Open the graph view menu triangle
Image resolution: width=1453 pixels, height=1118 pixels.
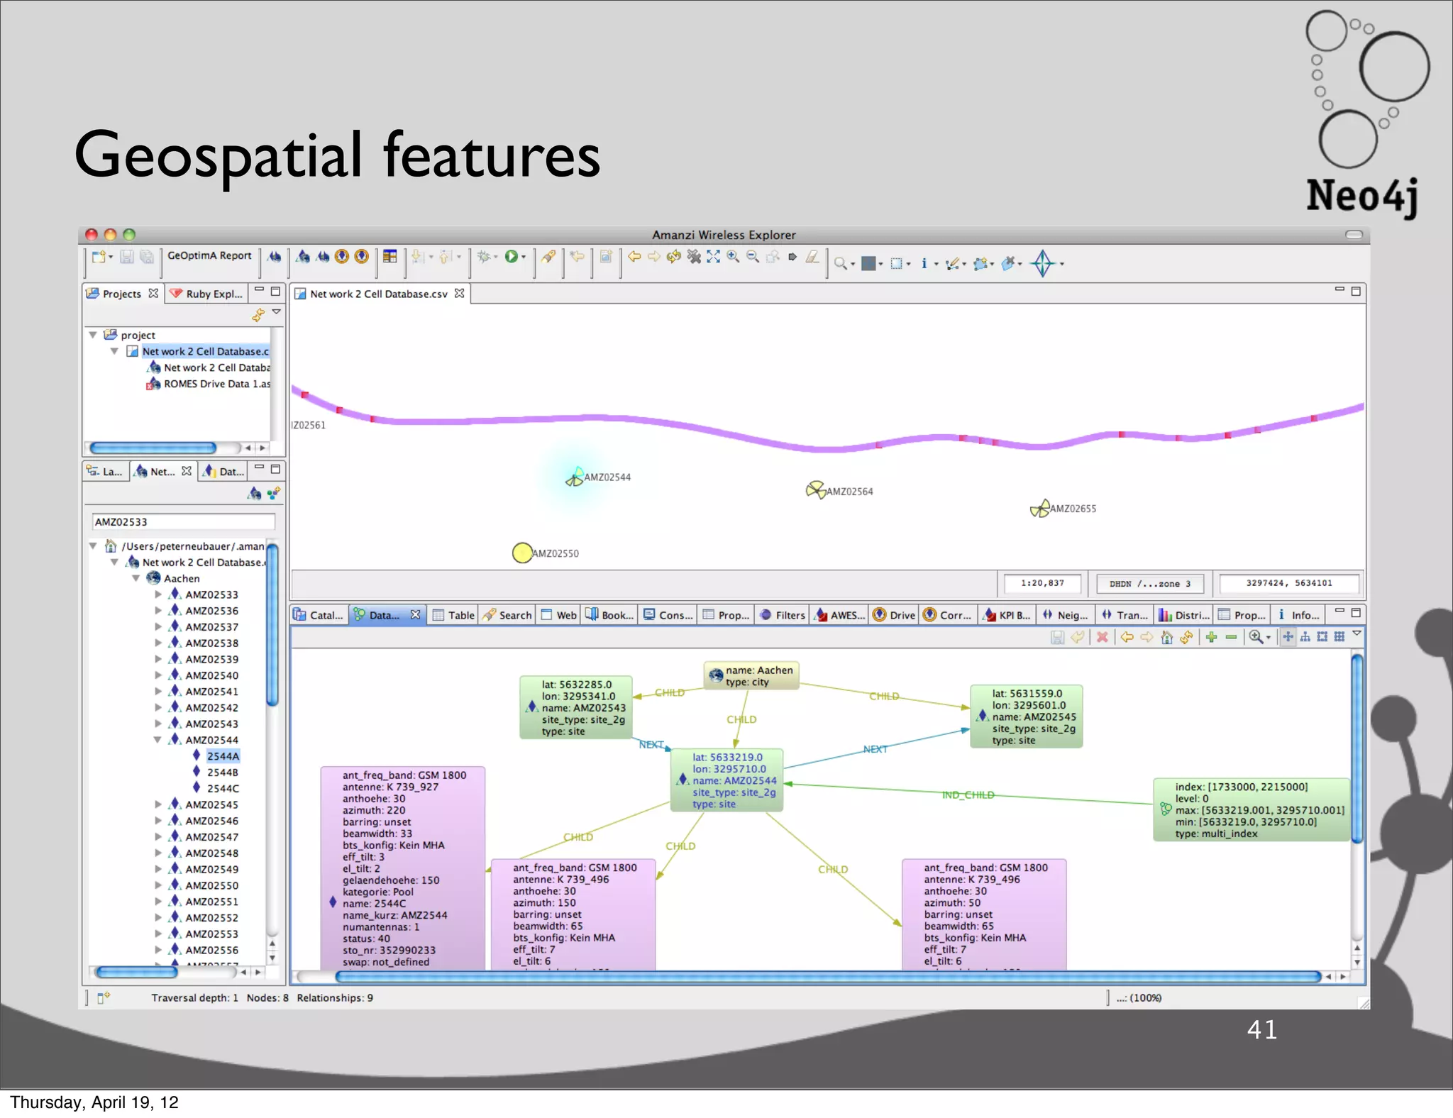1357,633
